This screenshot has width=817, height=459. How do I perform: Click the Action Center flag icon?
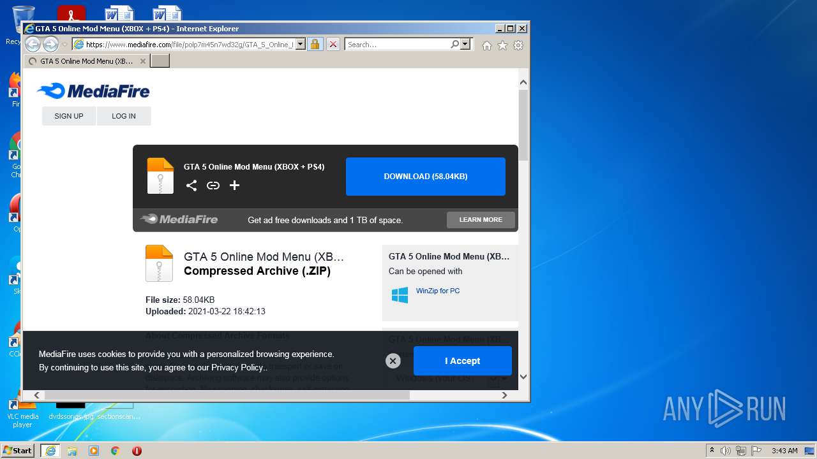coord(756,451)
